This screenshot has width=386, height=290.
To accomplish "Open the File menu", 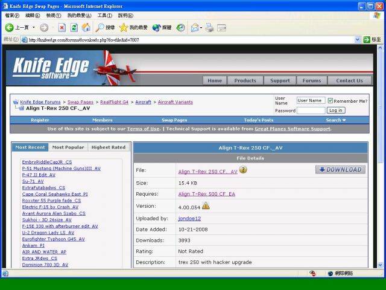I will pos(12,16).
